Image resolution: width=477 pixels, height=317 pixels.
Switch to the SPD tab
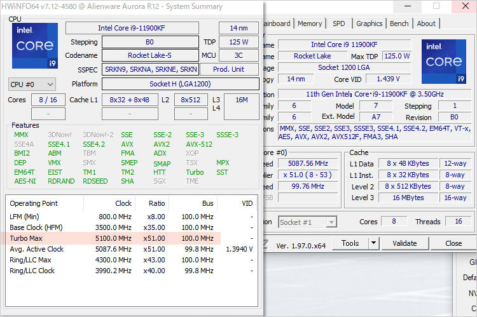click(x=339, y=24)
